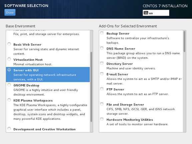Click the Add-Ons list scrollbar thumb
192x144 pixels.
[x=184, y=41]
